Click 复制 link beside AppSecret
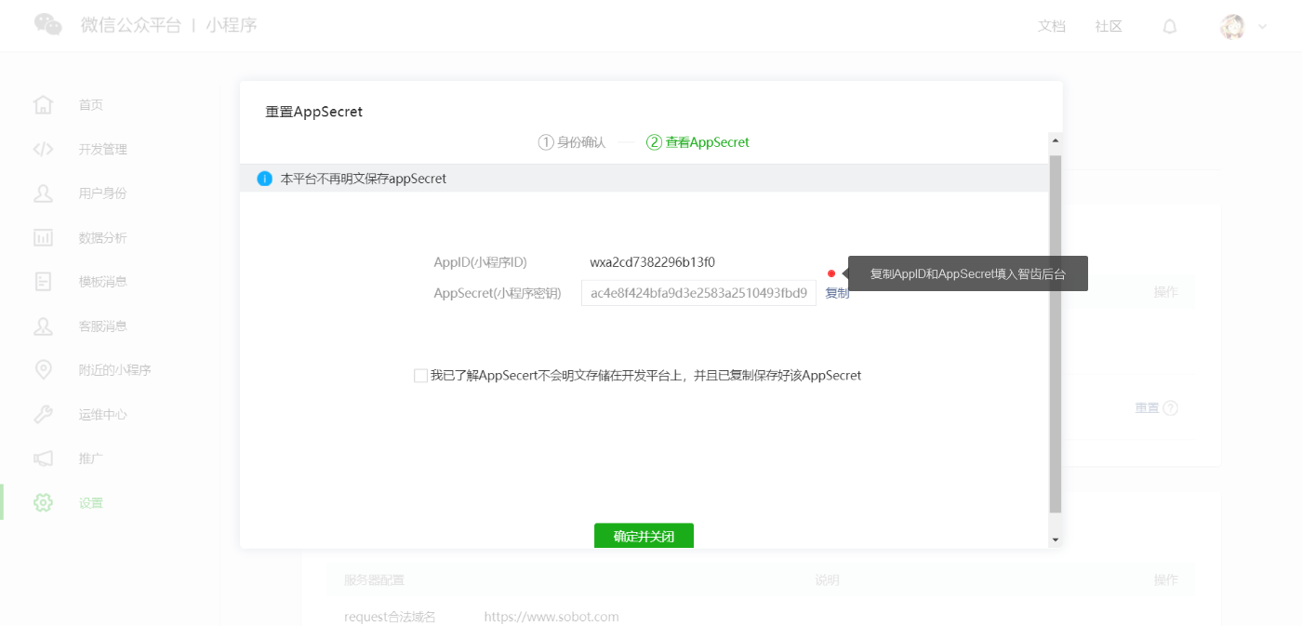The image size is (1302, 626). click(x=837, y=293)
